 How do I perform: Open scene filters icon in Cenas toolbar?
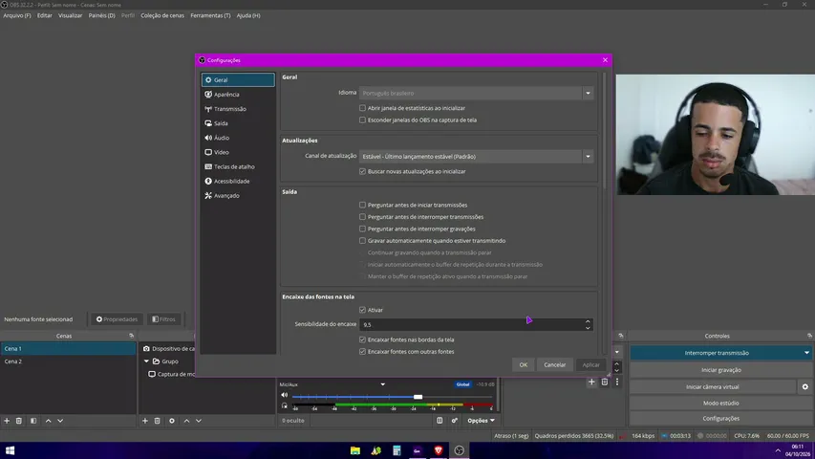pyautogui.click(x=33, y=421)
